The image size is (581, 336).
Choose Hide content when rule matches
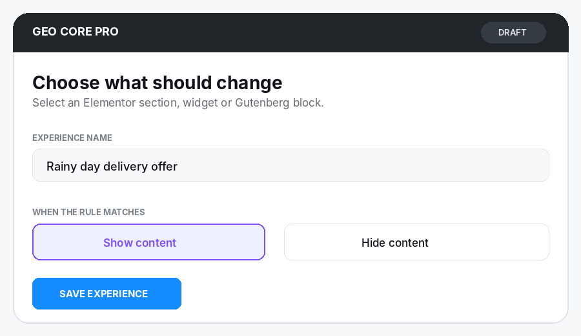[x=416, y=242]
